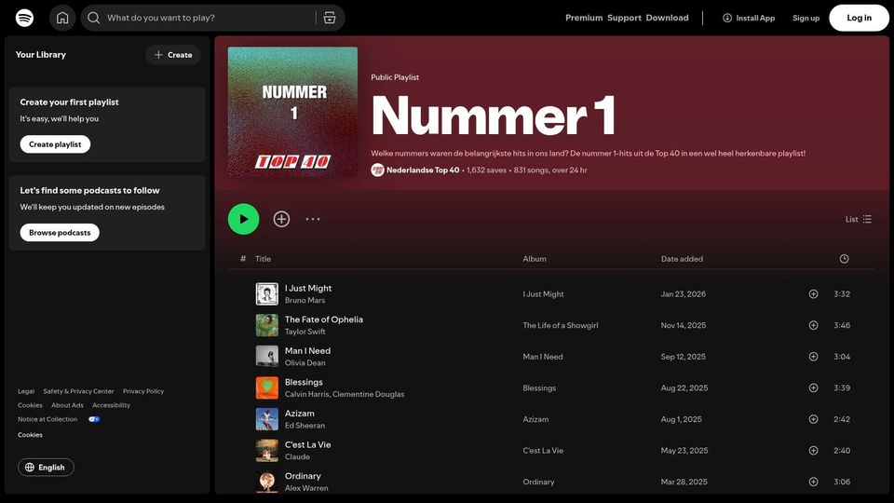
Task: Open the Premium page
Action: [584, 18]
